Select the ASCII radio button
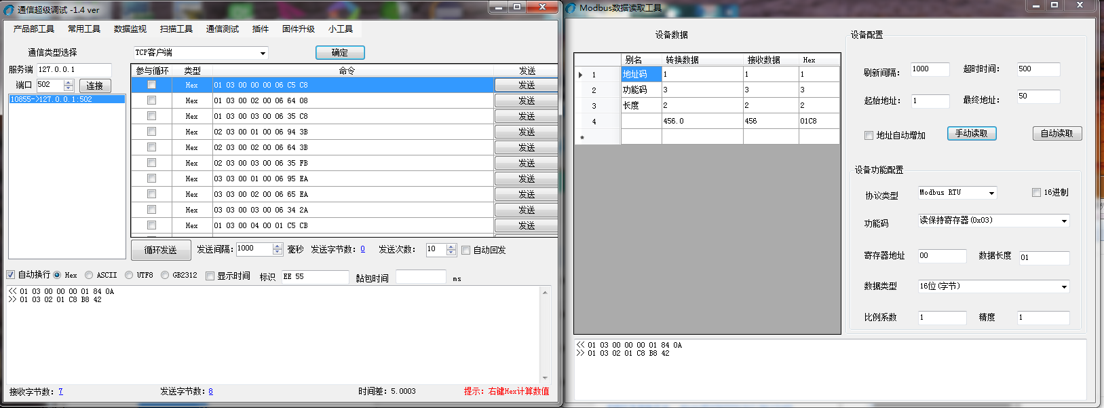 click(x=89, y=275)
